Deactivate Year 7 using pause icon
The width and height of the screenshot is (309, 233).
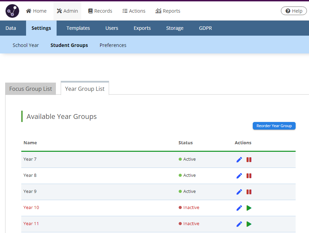249,160
